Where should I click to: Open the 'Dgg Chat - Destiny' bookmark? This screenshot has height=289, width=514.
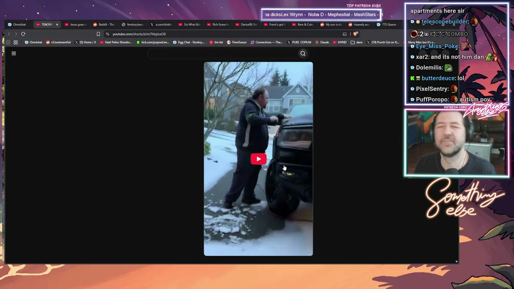pyautogui.click(x=189, y=42)
